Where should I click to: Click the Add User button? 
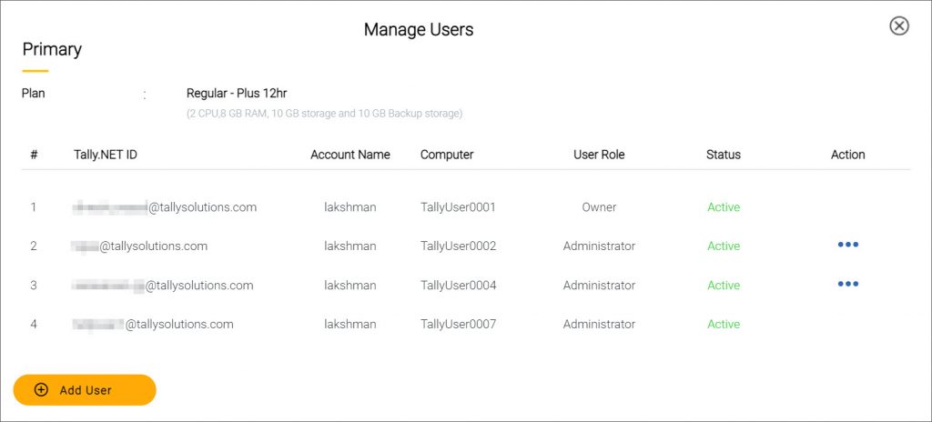click(x=85, y=390)
